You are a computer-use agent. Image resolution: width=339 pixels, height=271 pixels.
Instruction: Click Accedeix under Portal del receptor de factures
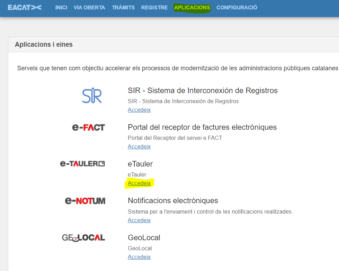[x=139, y=146]
